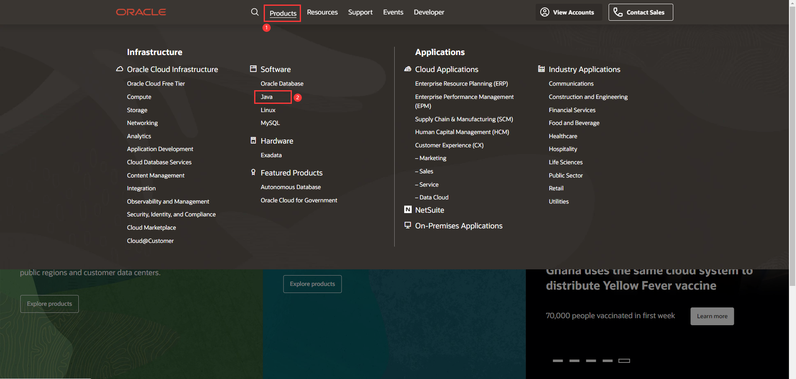Viewport: 796px width, 379px height.
Task: Open the NetSuite link
Action: coord(430,210)
